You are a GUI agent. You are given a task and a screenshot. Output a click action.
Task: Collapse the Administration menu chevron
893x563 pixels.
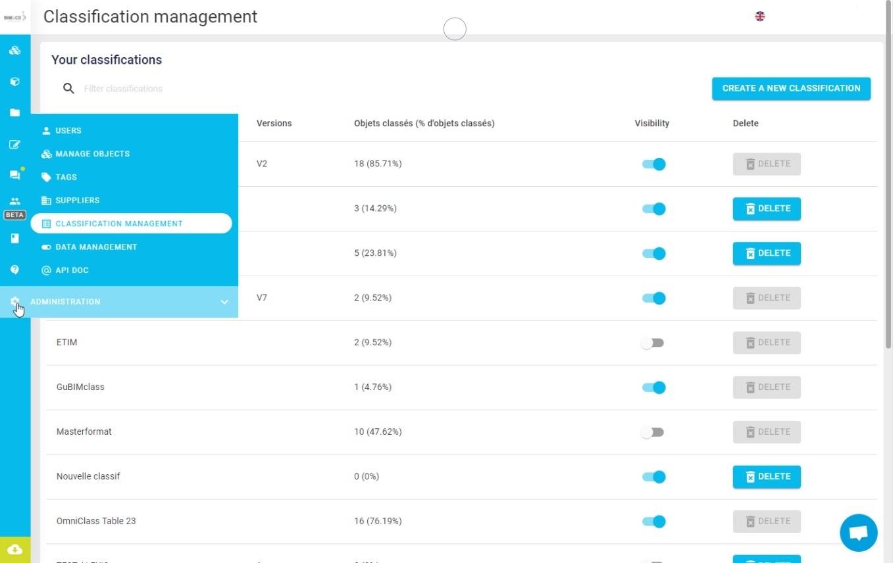click(224, 302)
